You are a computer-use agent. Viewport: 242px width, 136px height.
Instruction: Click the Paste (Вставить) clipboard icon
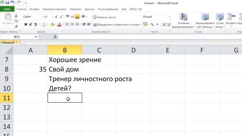pyautogui.click(x=8, y=17)
